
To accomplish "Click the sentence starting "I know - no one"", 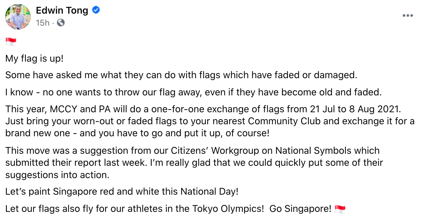I will (193, 92).
